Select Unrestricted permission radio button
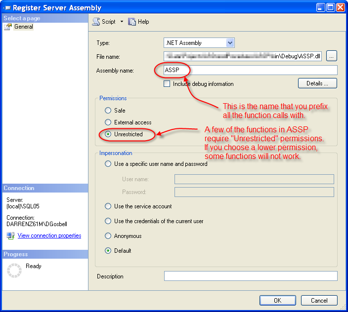 (x=108, y=134)
